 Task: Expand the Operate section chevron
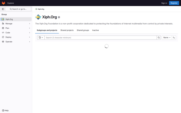click(30, 42)
